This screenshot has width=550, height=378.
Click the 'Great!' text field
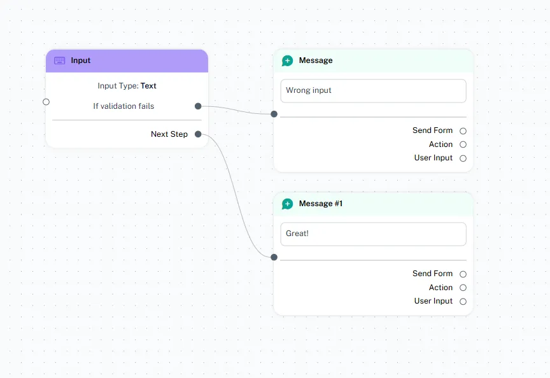[373, 234]
